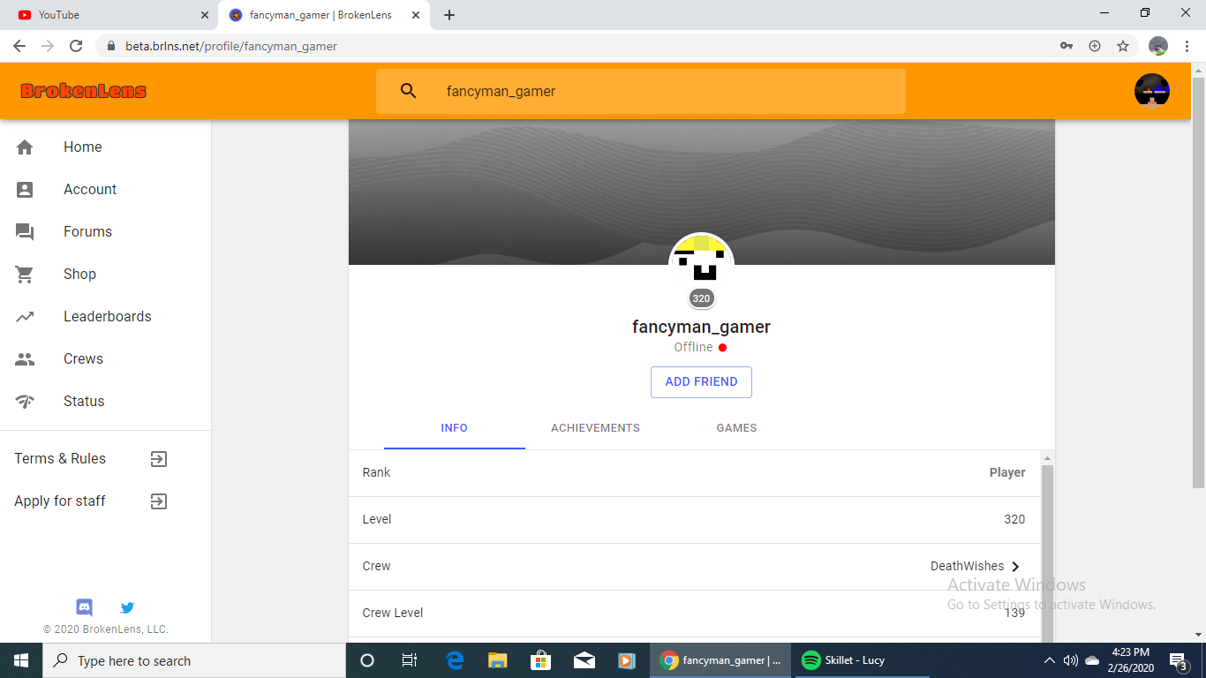Open the Twitter bird icon in footer
The image size is (1206, 678).
coord(127,607)
